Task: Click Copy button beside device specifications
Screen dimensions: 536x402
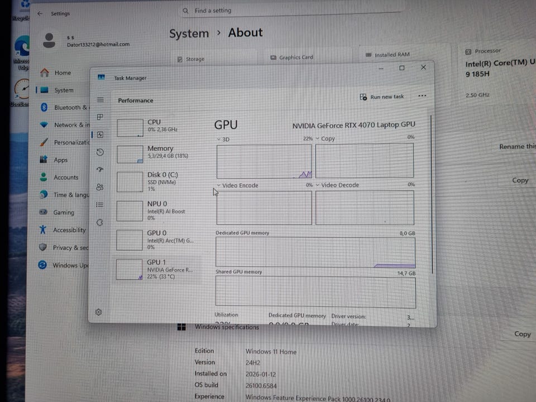Action: [520, 180]
